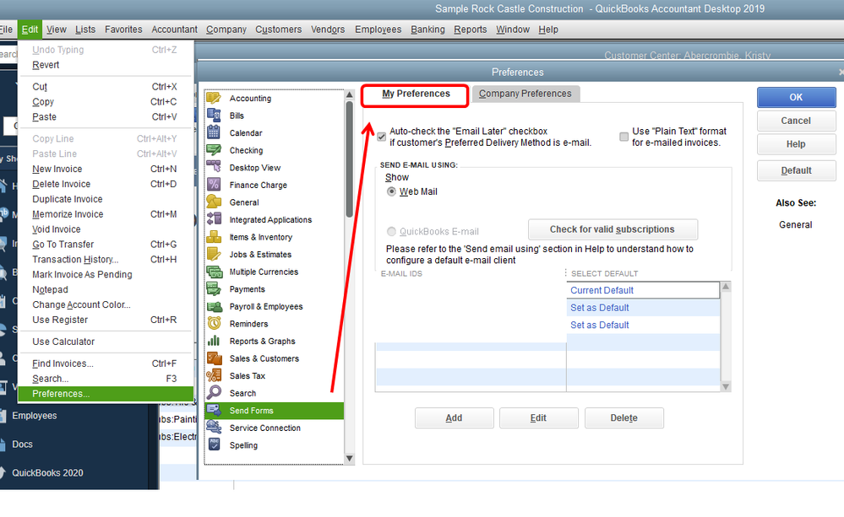Choose Memorize Invoice in Edit menu
844x517 pixels.
pyautogui.click(x=106, y=214)
